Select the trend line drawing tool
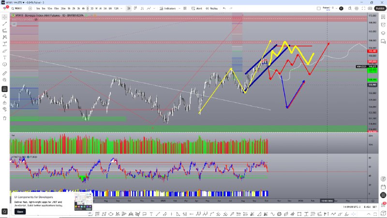The image size is (387, 218). (5, 23)
